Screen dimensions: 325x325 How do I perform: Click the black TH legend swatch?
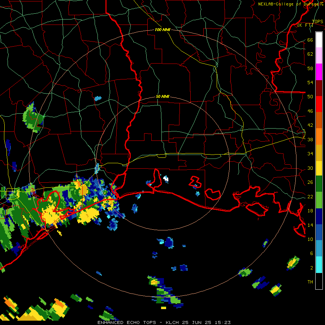point(319,281)
